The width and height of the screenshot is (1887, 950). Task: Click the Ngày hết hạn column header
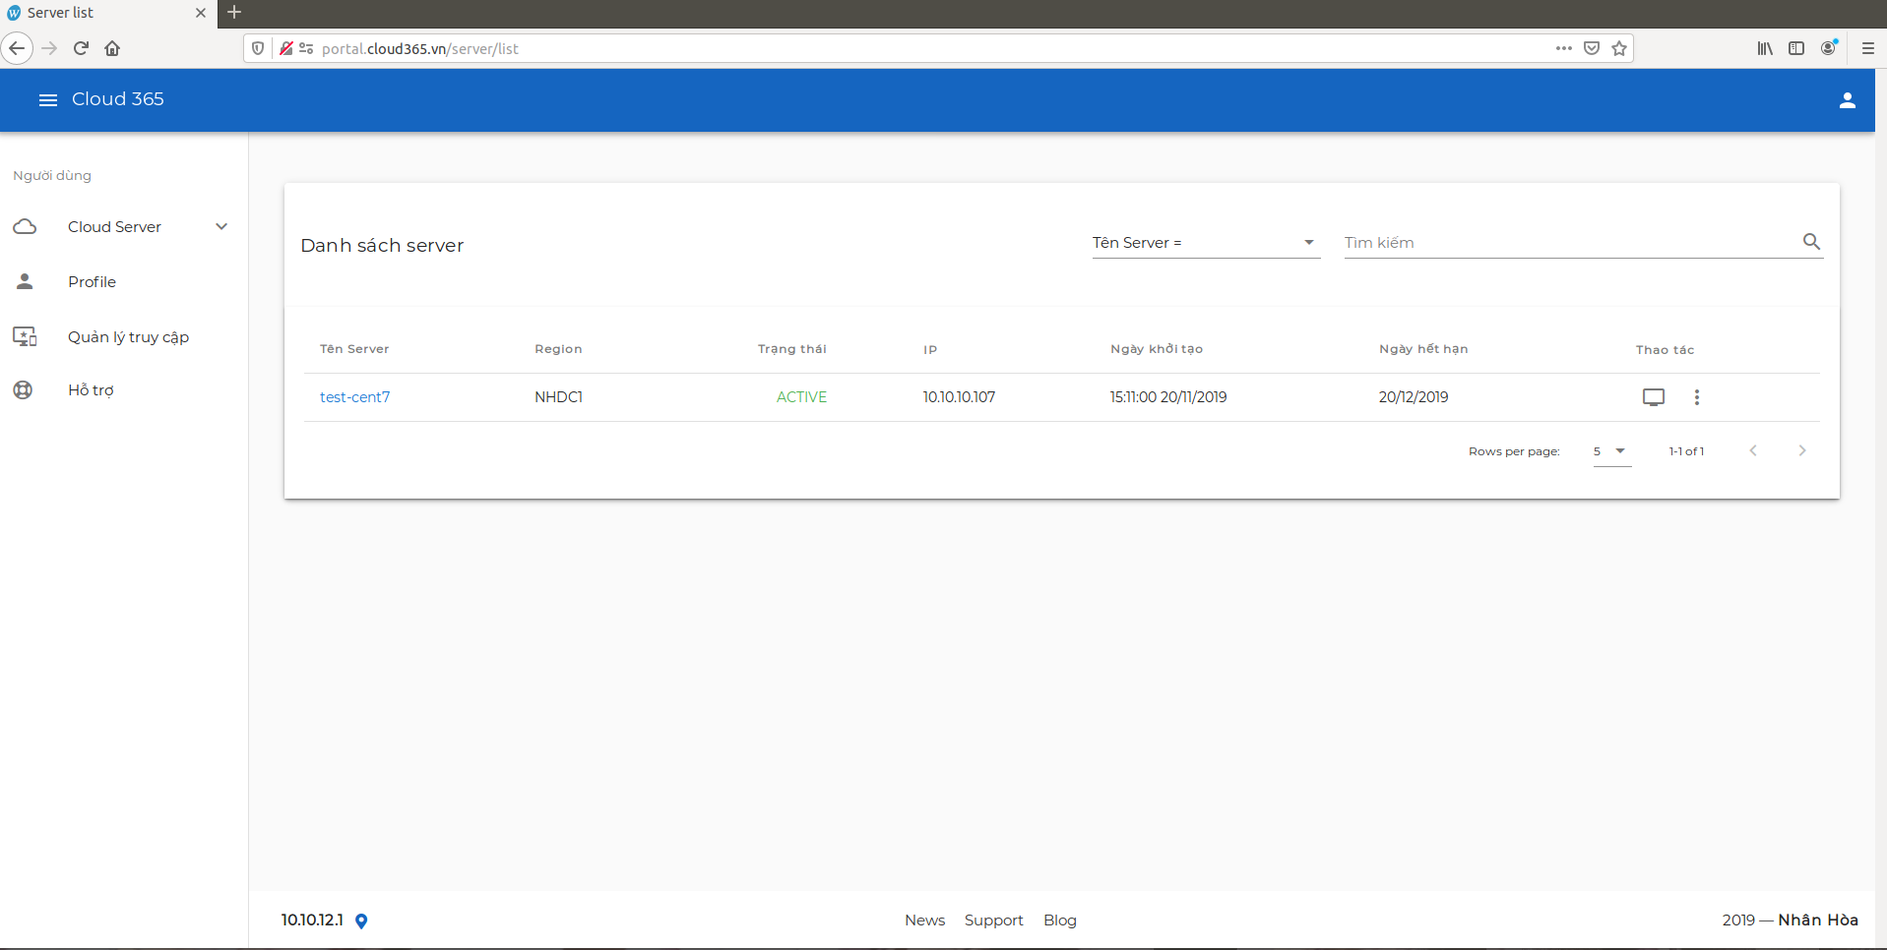[x=1423, y=349]
